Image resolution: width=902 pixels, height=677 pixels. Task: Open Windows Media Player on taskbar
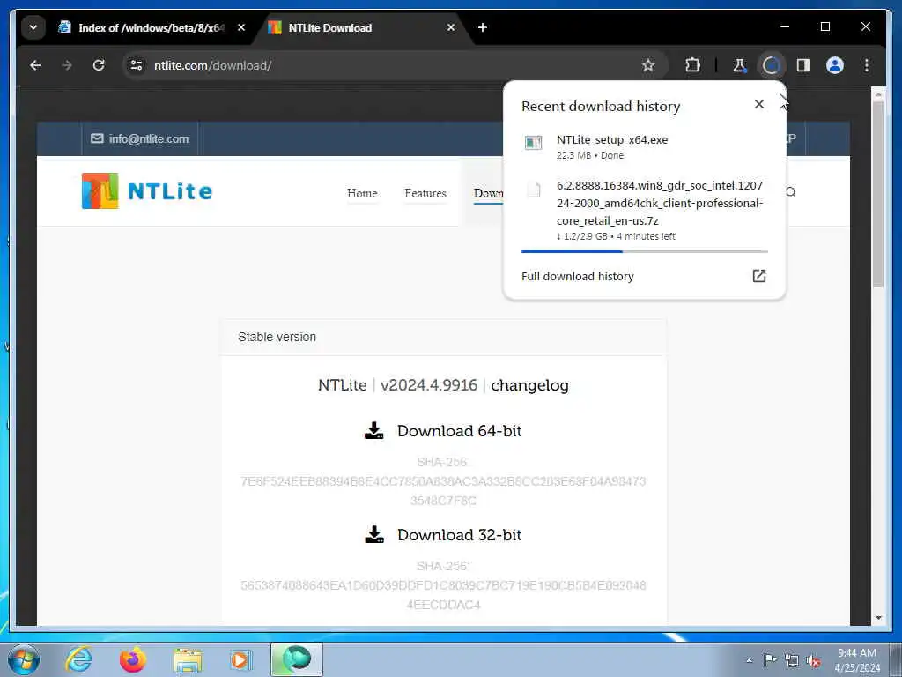pyautogui.click(x=240, y=659)
